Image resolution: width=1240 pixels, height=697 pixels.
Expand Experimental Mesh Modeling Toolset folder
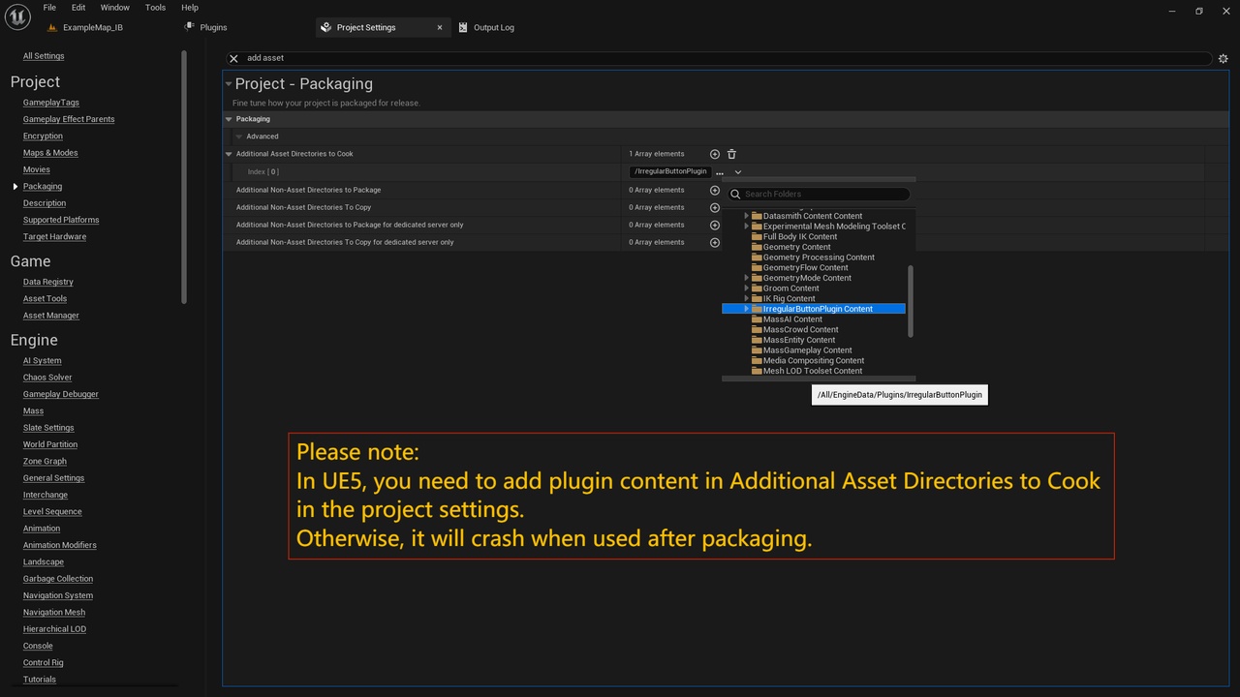coord(747,227)
